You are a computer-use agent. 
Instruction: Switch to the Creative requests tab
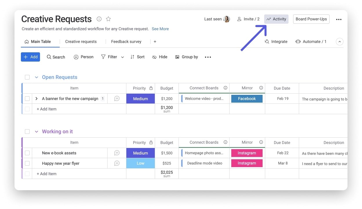pos(81,42)
